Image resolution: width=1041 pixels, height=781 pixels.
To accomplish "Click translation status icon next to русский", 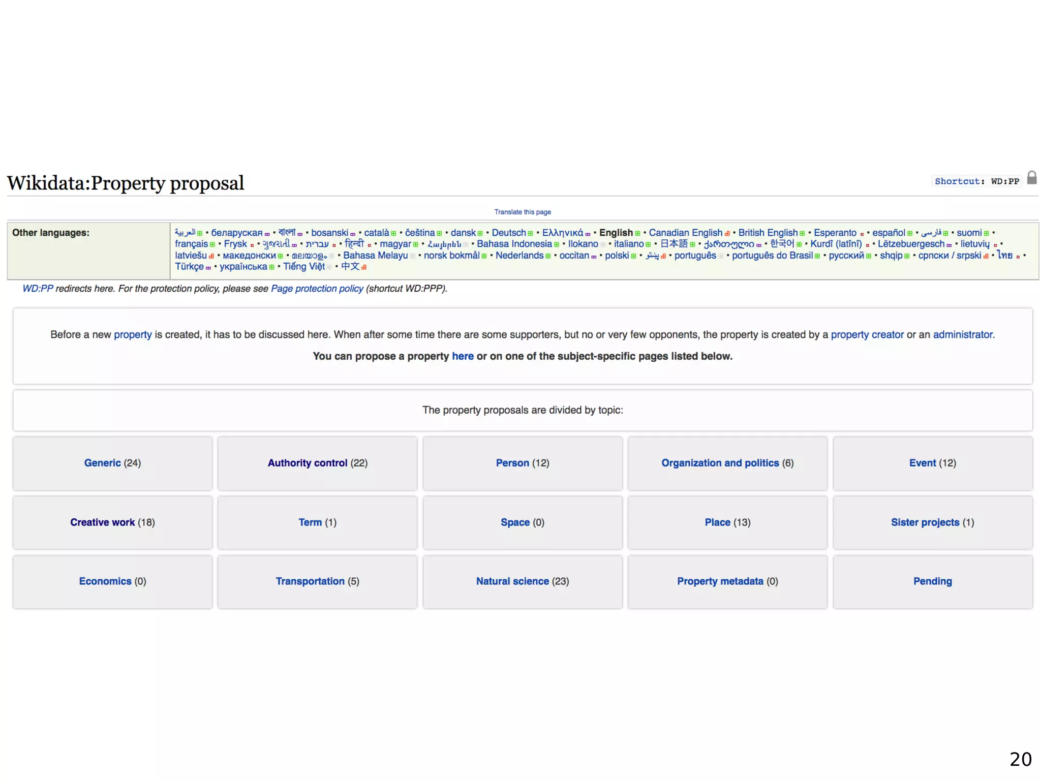I will coord(869,256).
